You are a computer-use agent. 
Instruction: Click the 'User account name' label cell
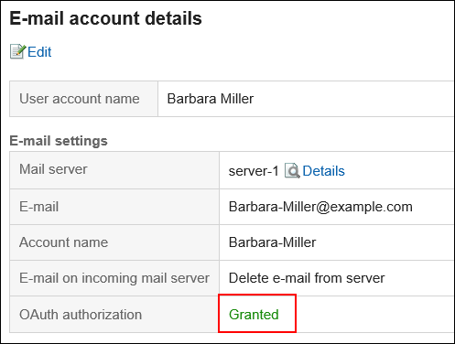click(x=83, y=99)
